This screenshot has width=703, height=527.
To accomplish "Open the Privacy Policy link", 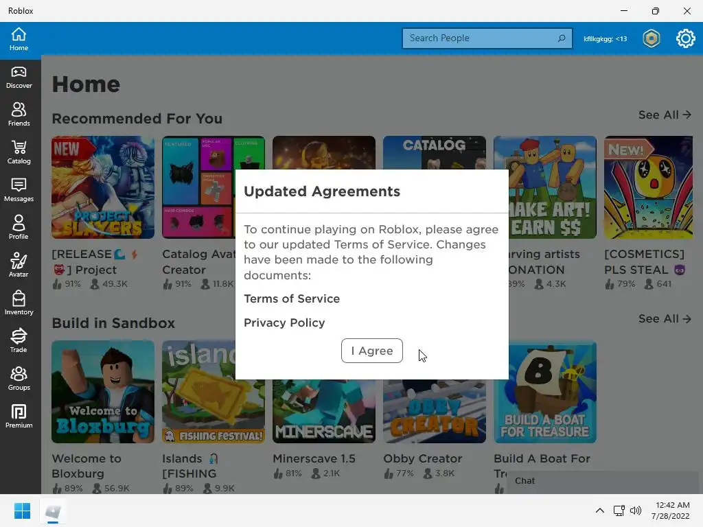I will tap(284, 323).
